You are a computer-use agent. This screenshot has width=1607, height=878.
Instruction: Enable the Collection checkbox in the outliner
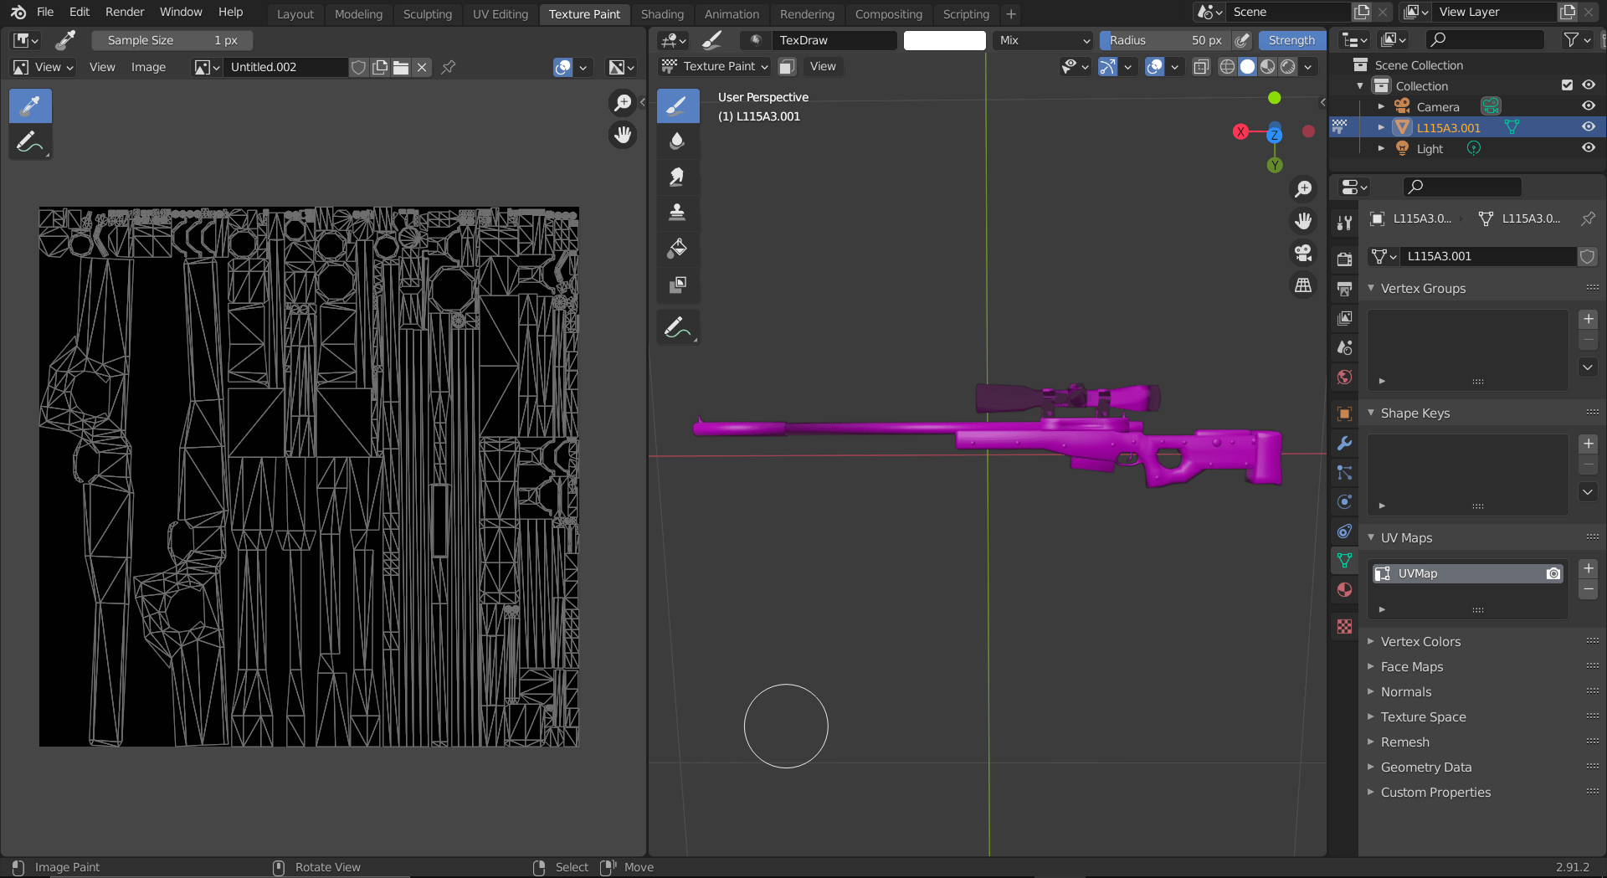[1566, 85]
